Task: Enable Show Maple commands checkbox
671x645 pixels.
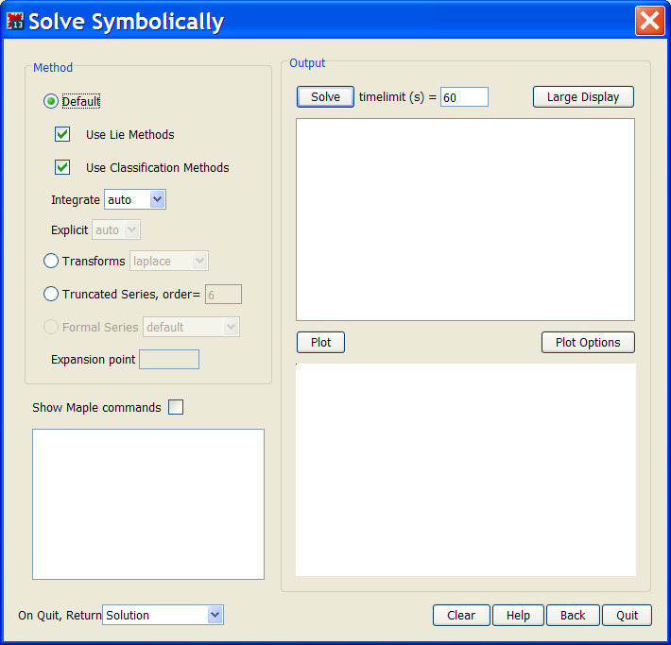Action: pos(176,407)
